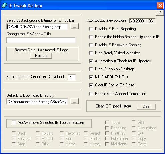Screen dimensions: 165x154
Task: Browse for default IE download directory
Action: 74,101
